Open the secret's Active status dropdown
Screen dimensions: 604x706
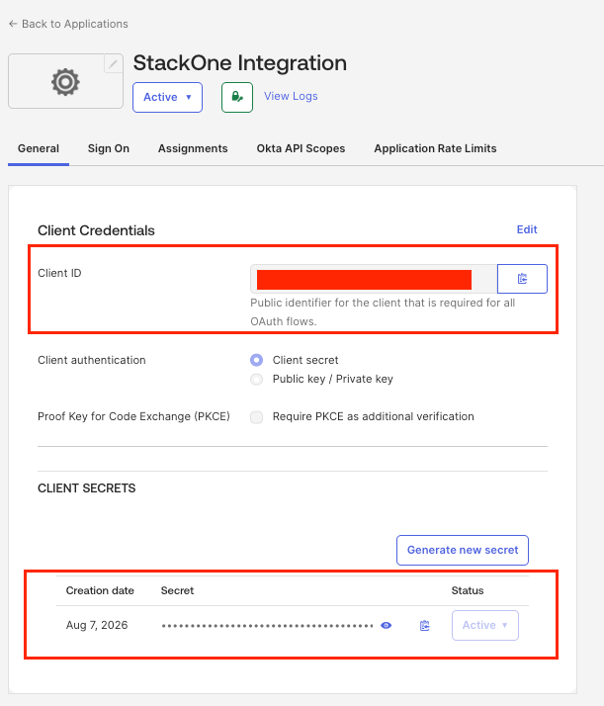pos(485,625)
